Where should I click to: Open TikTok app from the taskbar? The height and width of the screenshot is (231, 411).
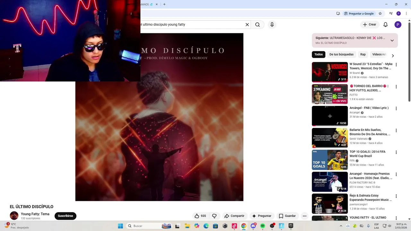(234, 226)
